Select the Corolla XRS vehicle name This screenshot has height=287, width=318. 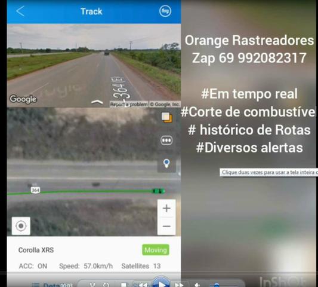[x=36, y=250]
